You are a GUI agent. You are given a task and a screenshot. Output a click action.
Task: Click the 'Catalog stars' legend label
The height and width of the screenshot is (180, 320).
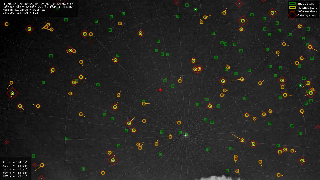(x=307, y=15)
